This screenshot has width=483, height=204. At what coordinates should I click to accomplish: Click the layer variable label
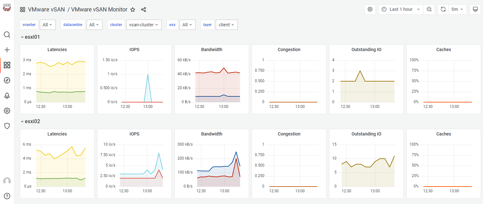click(x=207, y=25)
